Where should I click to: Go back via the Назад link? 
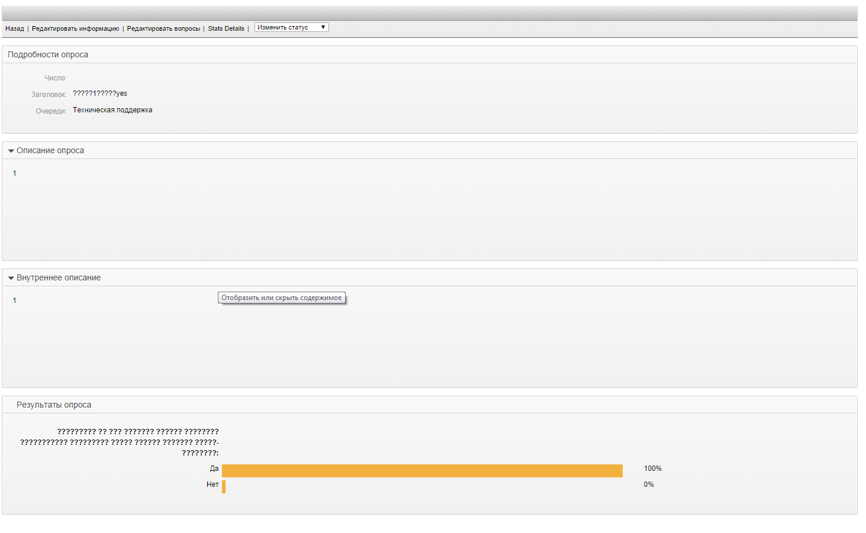(15, 28)
